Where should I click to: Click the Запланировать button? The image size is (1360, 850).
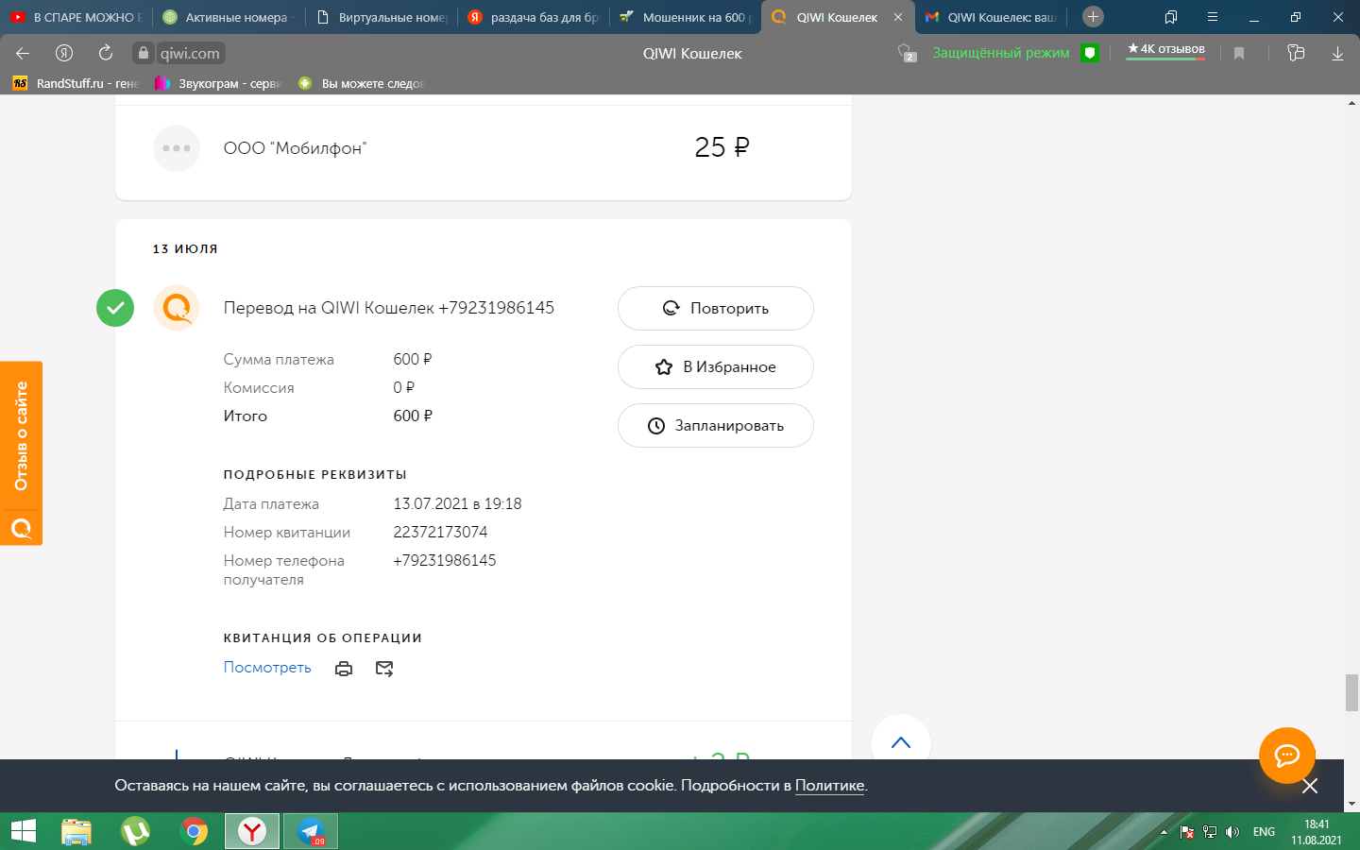coord(716,426)
